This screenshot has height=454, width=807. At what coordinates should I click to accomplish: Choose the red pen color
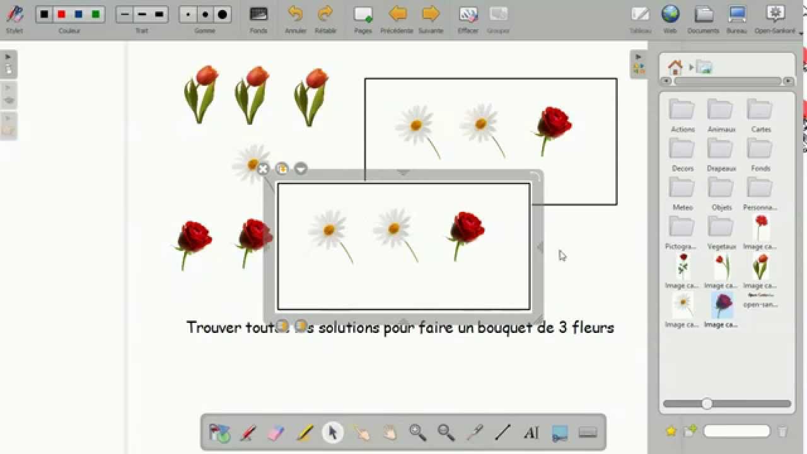[x=61, y=15]
